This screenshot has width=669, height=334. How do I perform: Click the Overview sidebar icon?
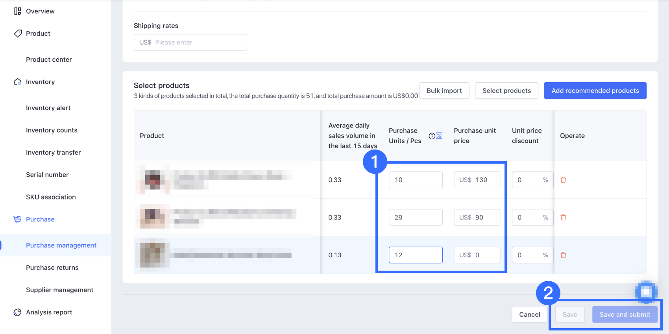click(x=18, y=11)
